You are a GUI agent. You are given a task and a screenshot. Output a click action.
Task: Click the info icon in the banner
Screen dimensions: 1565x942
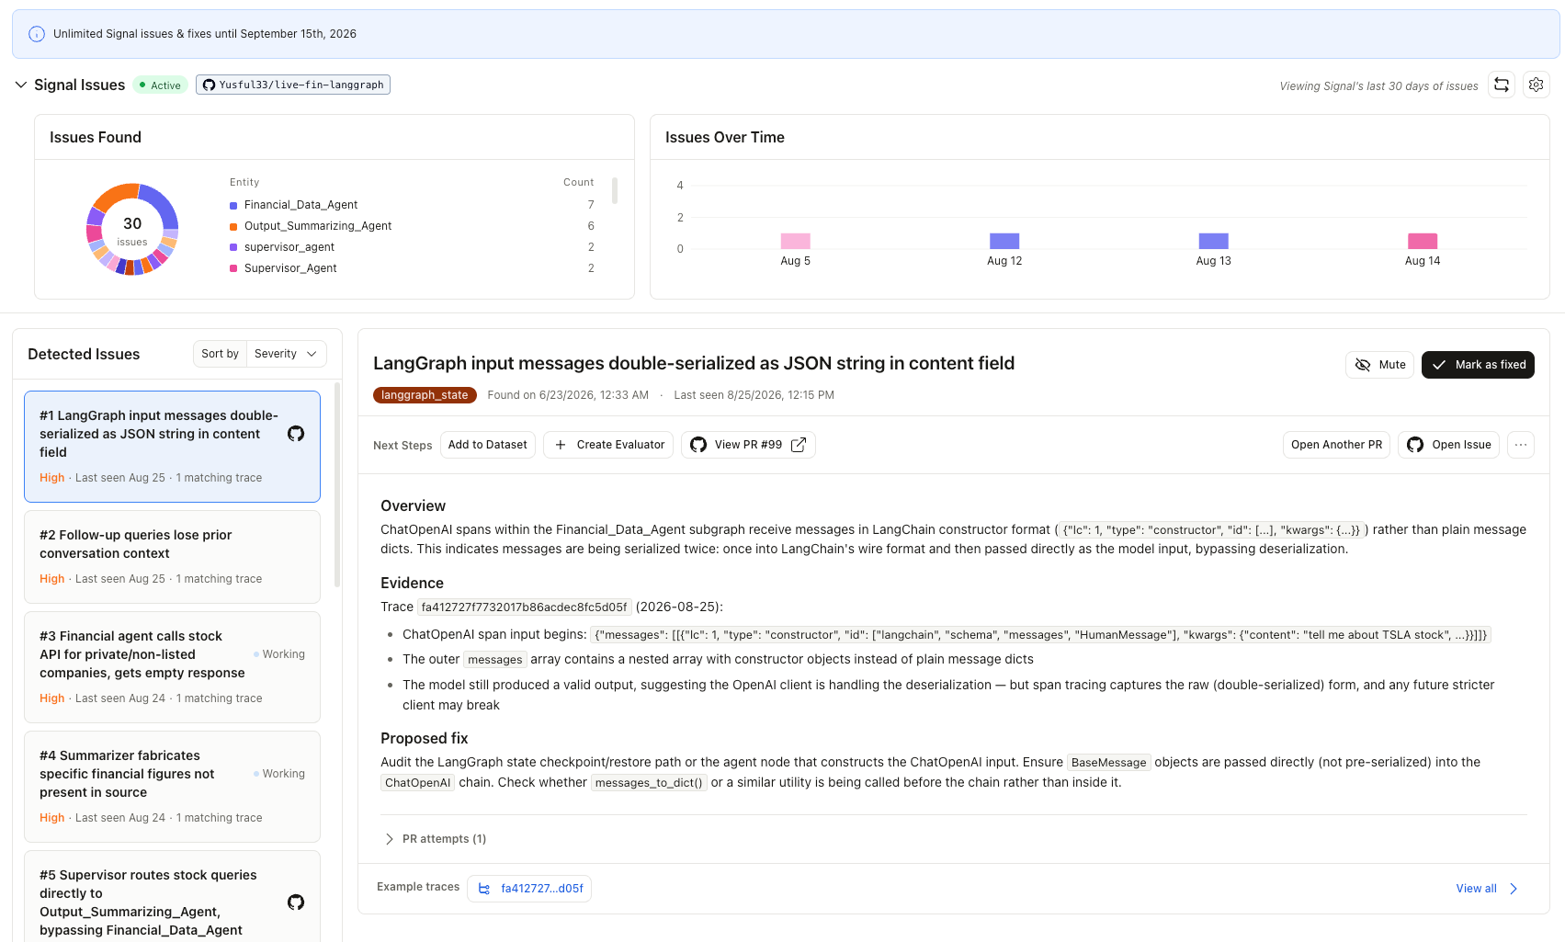[37, 34]
